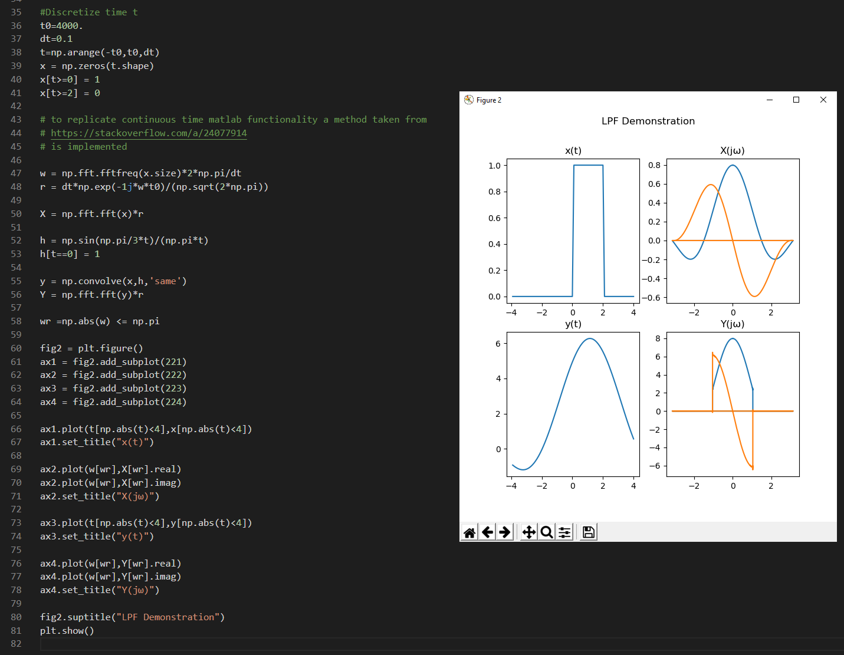Click the matplotlib icon in Figure 2 title bar
This screenshot has width=844, height=655.
coord(469,100)
